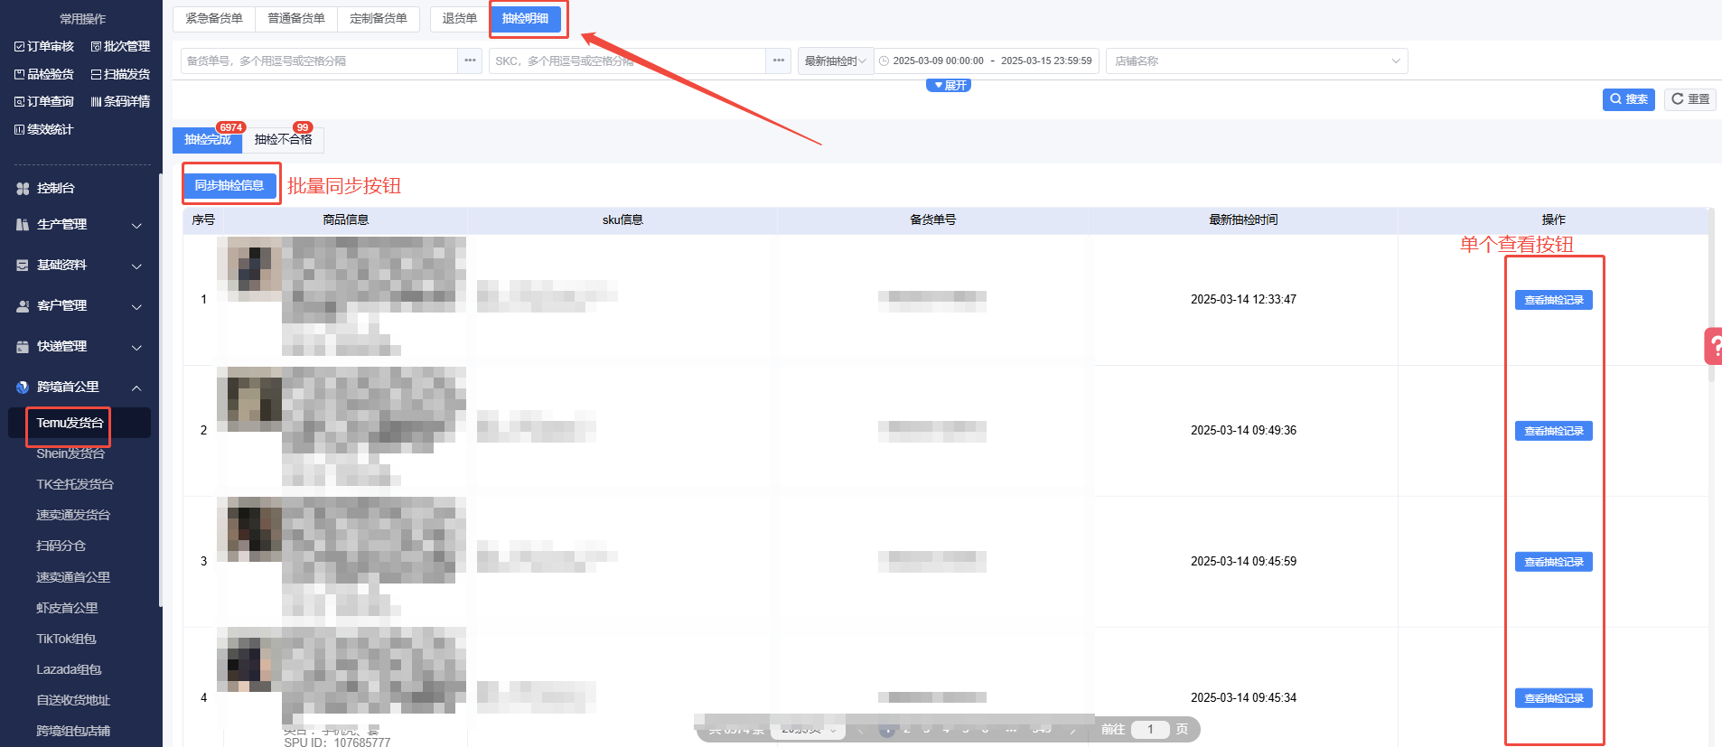View 抽检记录 for the row dated 09:45:59

[1554, 562]
